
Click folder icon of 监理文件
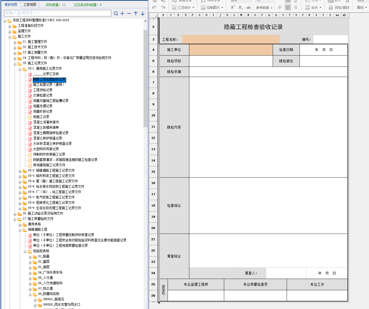14,32
